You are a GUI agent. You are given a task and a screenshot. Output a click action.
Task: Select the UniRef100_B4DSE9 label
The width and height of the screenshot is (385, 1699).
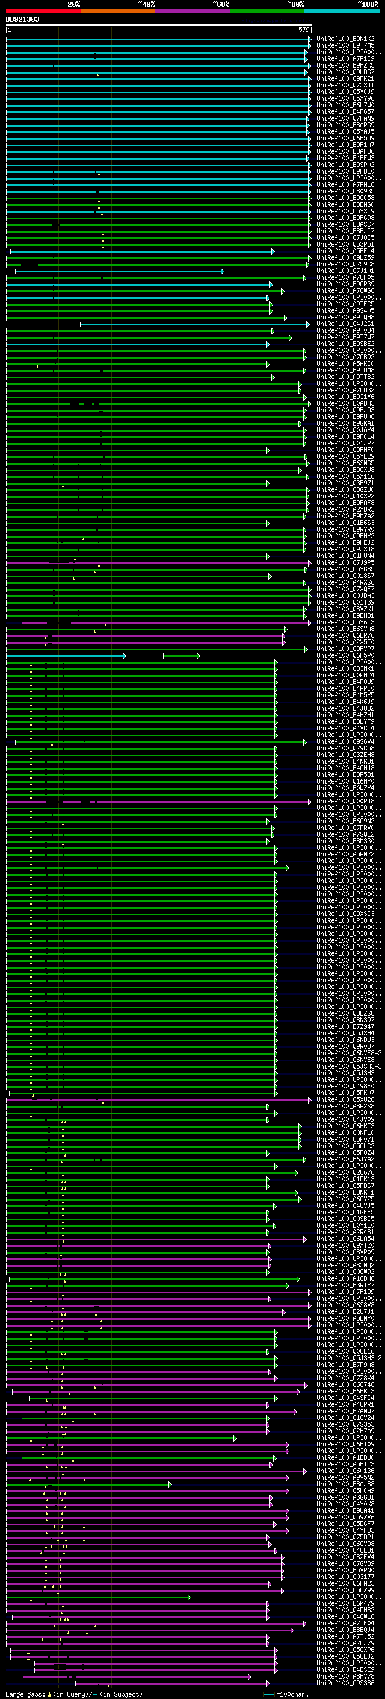pos(345,1670)
